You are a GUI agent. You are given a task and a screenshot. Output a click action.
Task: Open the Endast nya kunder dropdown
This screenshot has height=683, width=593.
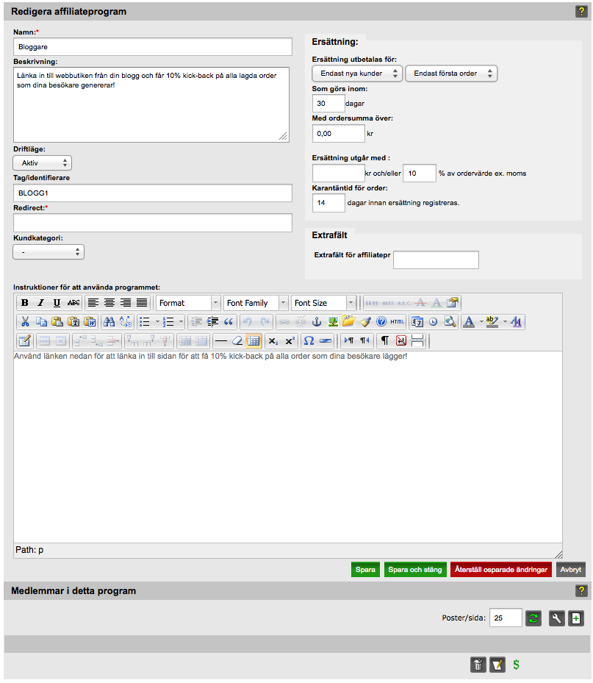click(357, 74)
